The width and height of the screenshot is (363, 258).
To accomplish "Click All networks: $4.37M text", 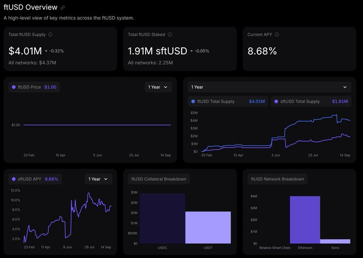I will [32, 63].
